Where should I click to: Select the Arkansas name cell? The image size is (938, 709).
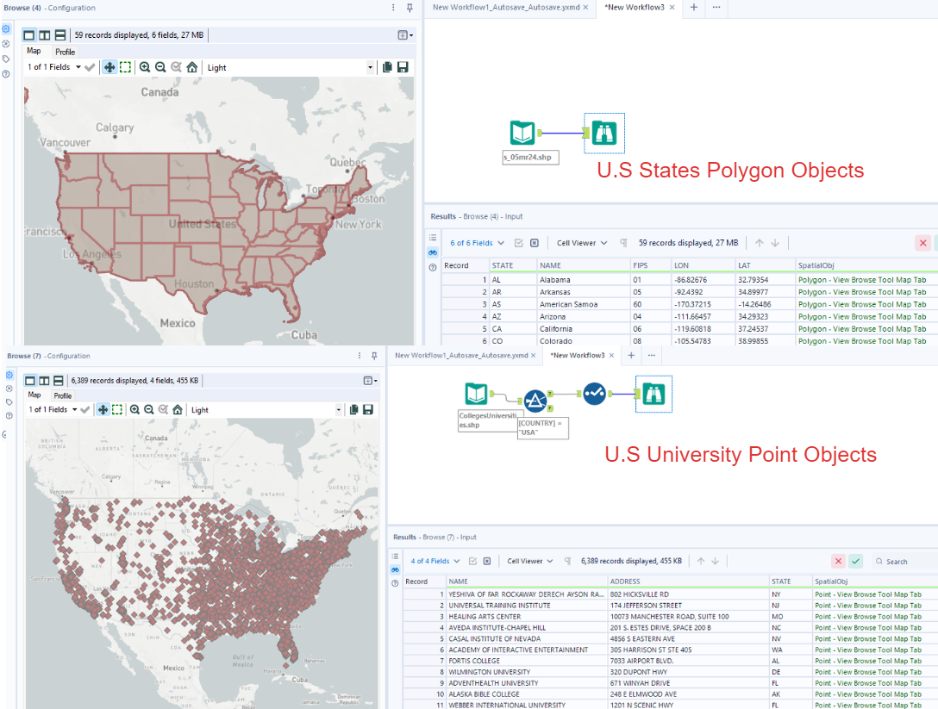click(x=584, y=292)
